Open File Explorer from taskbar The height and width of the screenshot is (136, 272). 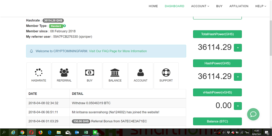59,133
